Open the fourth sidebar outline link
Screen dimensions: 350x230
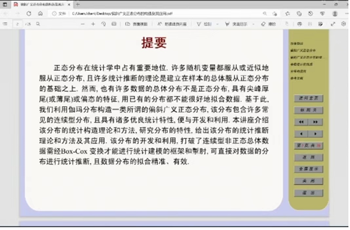pyautogui.click(x=301, y=64)
